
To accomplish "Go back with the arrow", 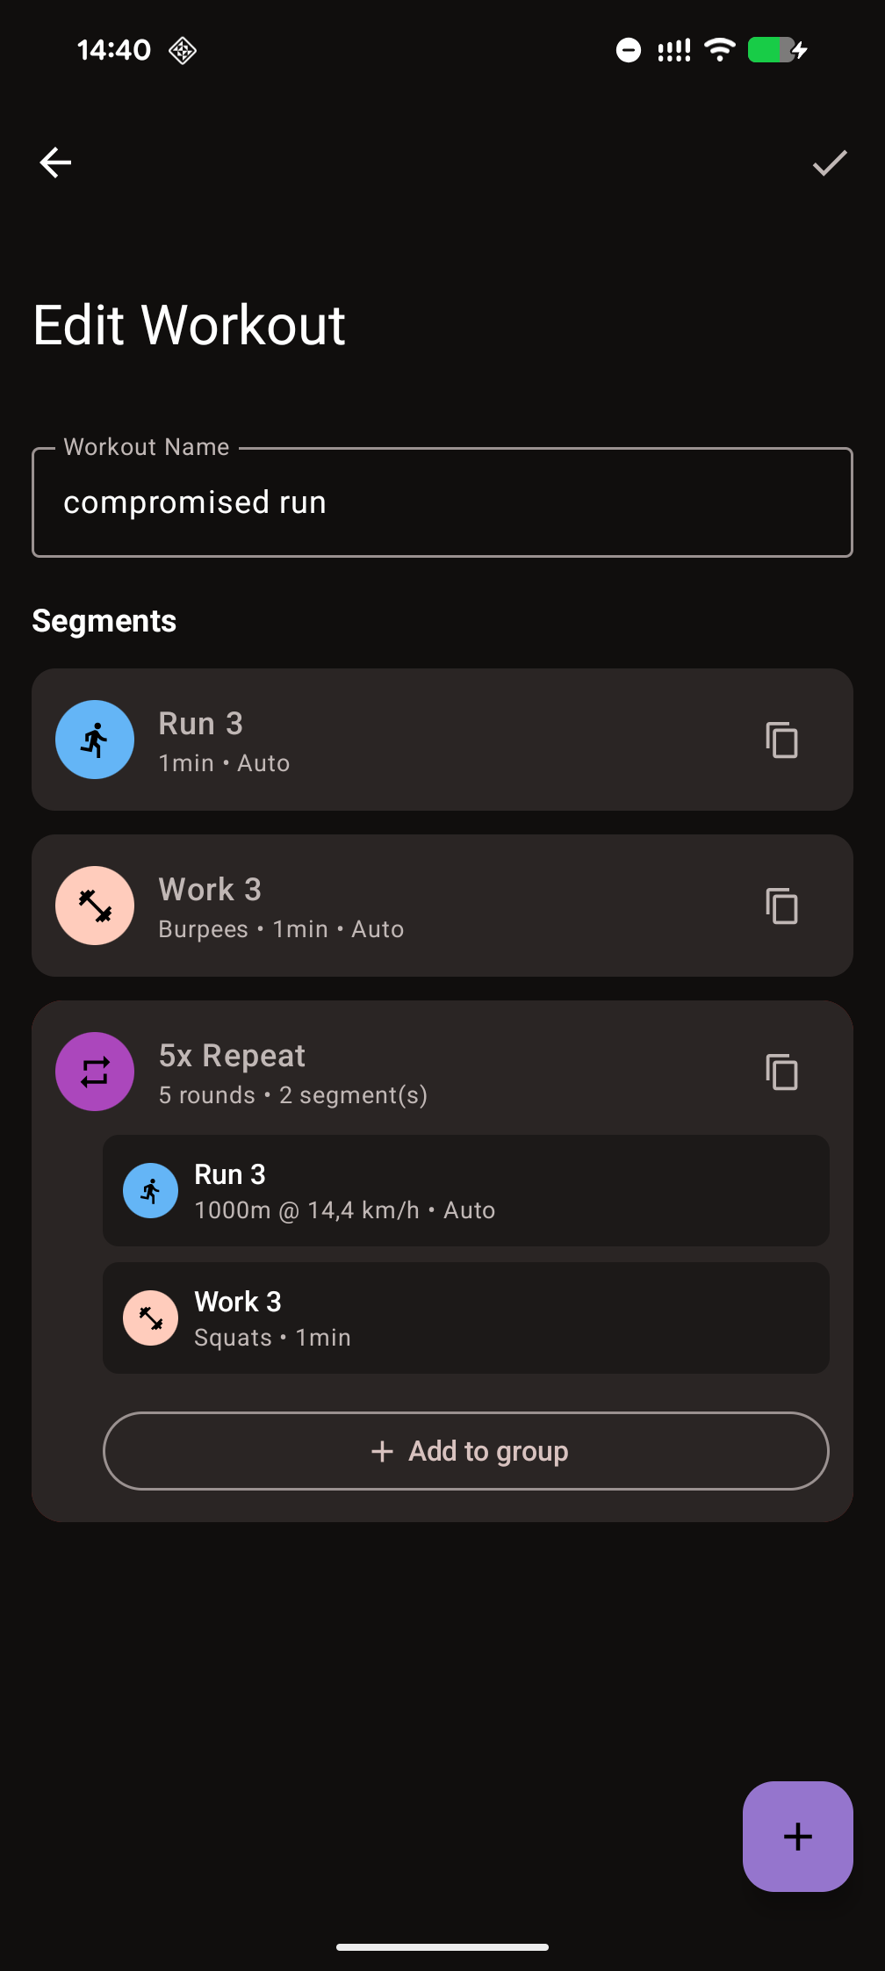I will [55, 162].
